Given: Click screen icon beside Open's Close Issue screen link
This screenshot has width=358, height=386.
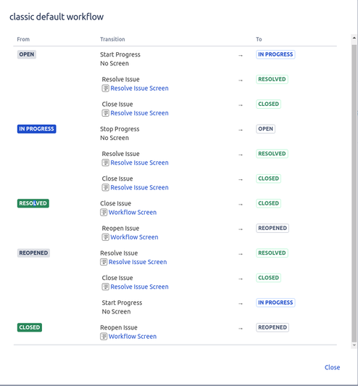Looking at the screenshot, I should click(x=105, y=113).
